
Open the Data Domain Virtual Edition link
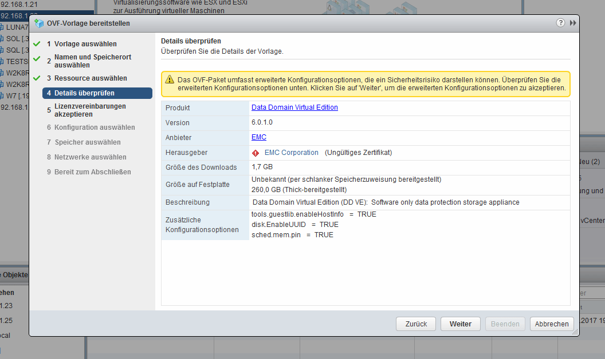coord(294,107)
